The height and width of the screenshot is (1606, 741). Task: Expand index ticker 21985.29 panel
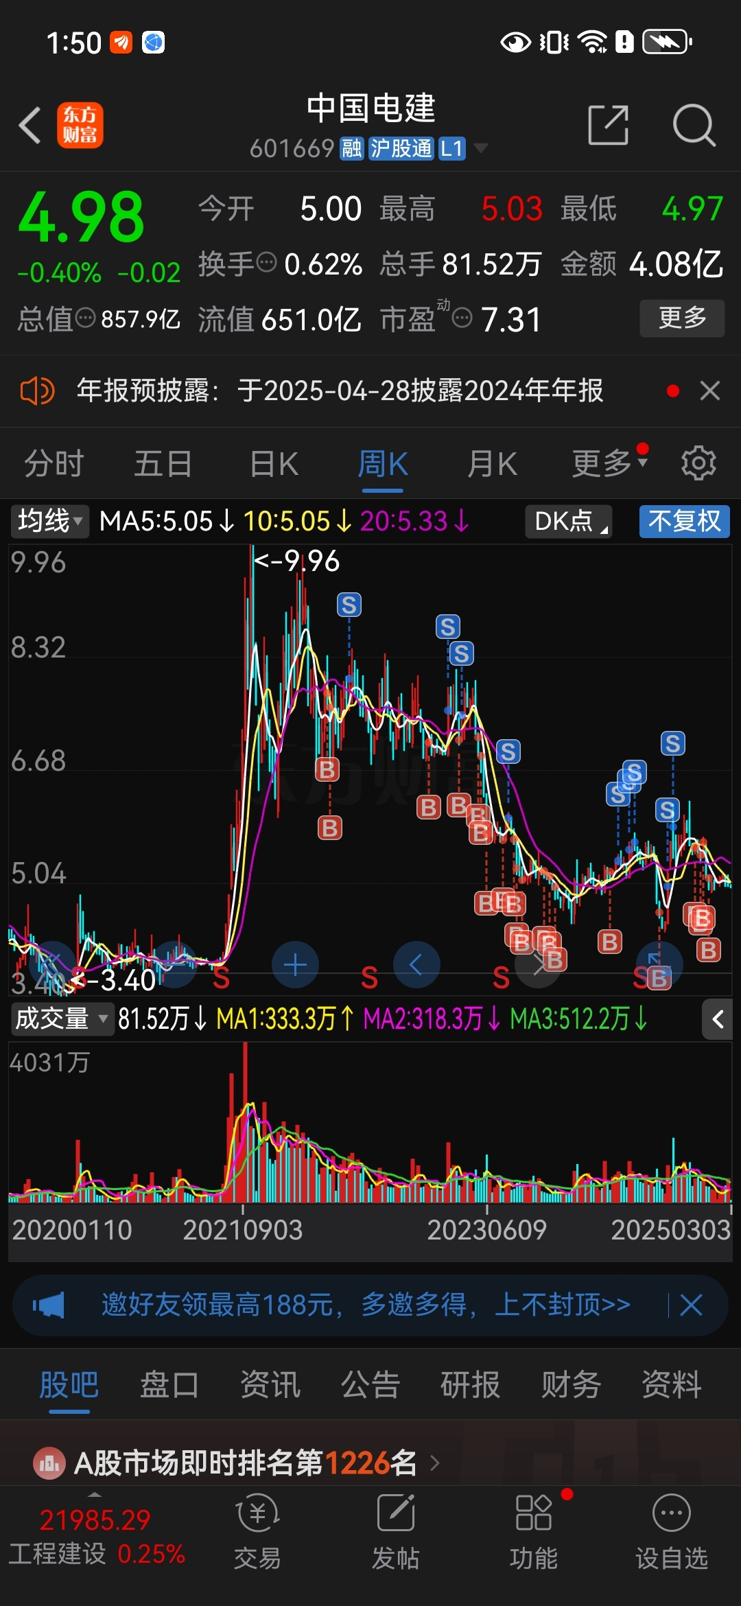[x=95, y=1495]
